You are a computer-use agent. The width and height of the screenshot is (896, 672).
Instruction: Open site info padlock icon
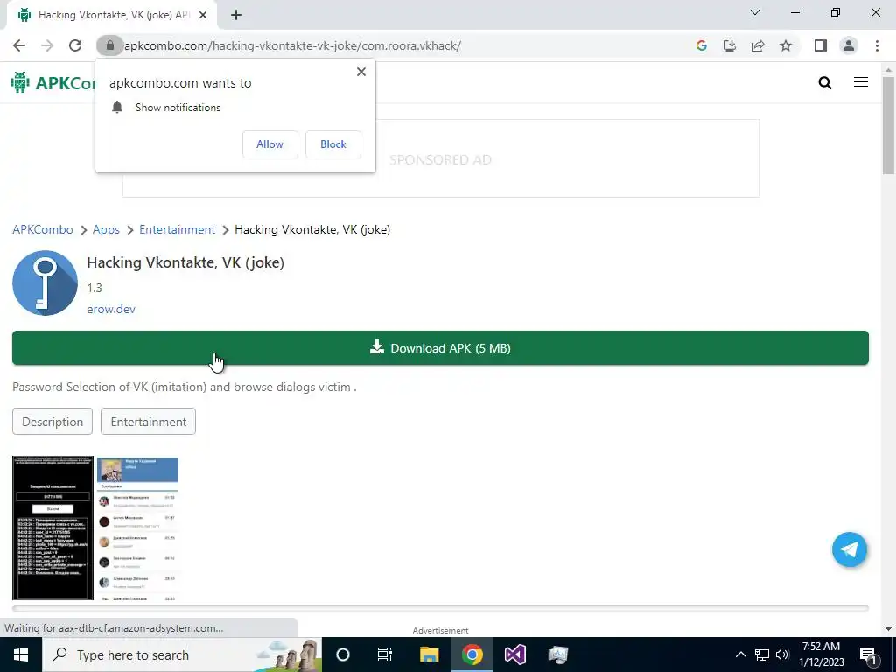point(109,45)
